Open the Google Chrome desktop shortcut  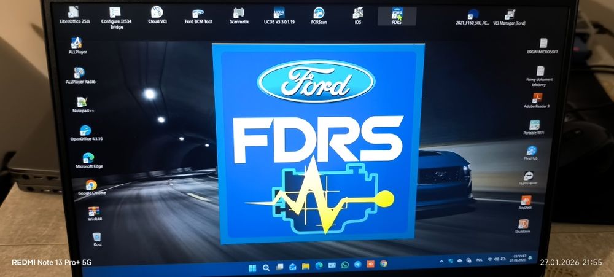[91, 187]
